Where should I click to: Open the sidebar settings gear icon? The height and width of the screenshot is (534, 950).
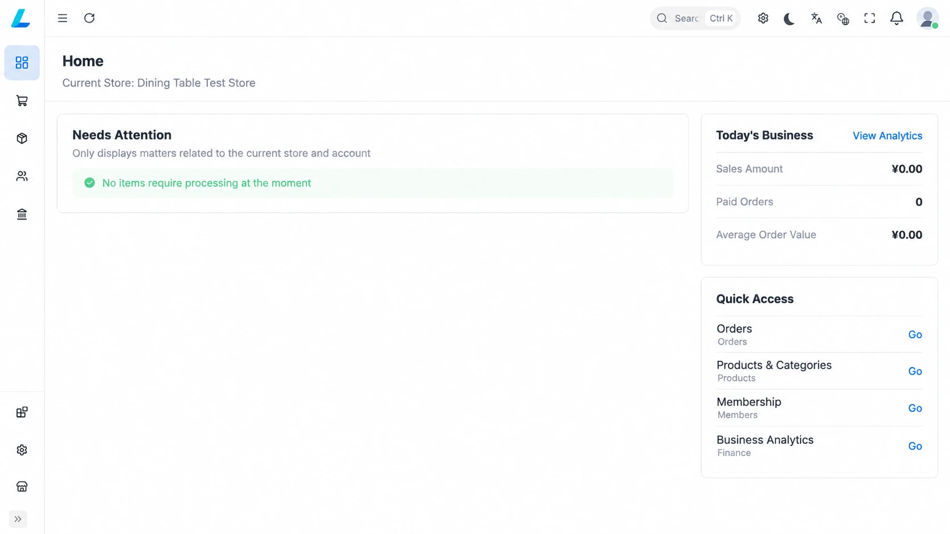(x=22, y=450)
